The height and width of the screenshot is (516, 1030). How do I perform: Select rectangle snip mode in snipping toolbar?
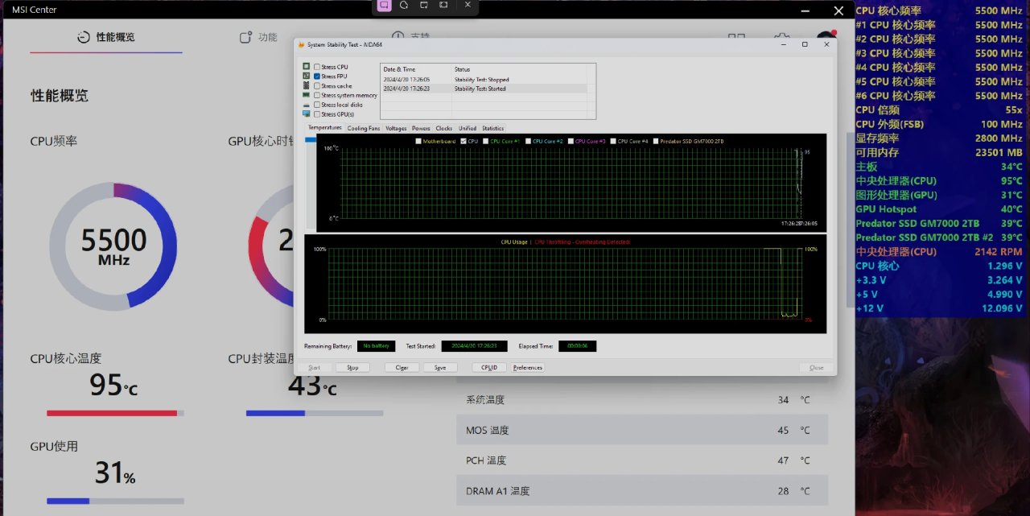pyautogui.click(x=384, y=5)
